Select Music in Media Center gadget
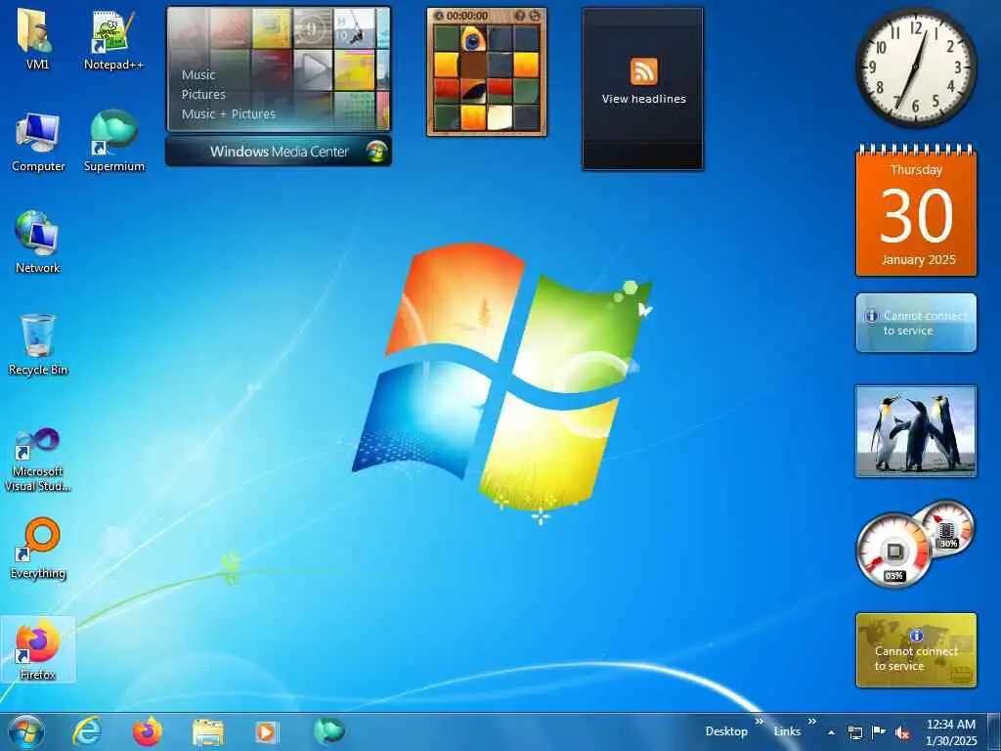Image resolution: width=1001 pixels, height=751 pixels. pos(198,74)
